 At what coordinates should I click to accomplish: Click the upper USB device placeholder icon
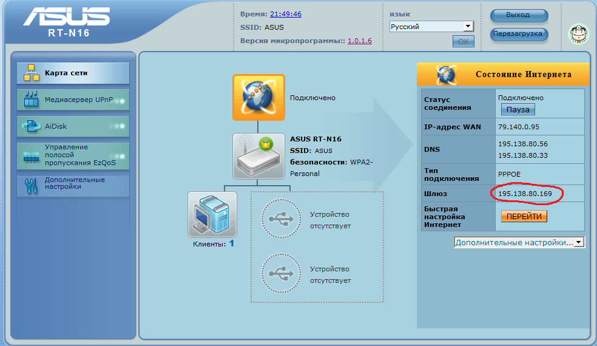(280, 219)
